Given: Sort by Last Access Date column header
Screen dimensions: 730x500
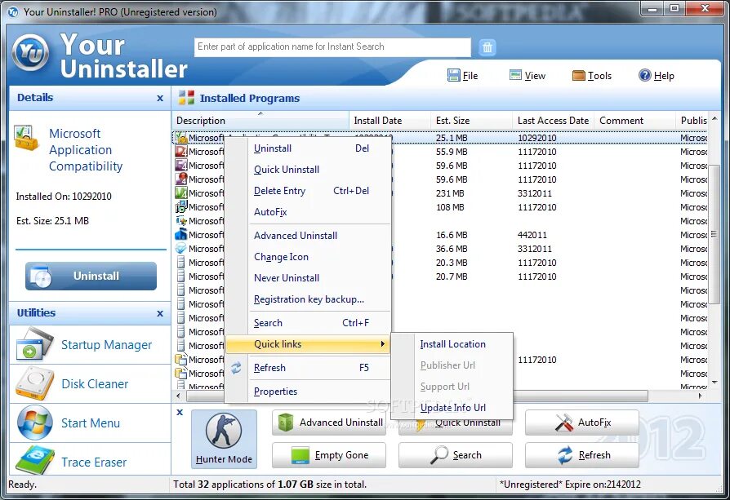Looking at the screenshot, I should (x=553, y=121).
